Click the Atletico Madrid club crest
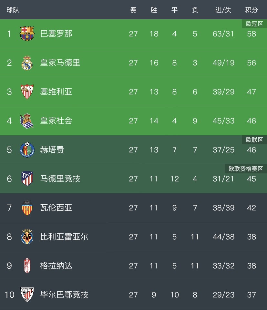This screenshot has width=267, height=310. (x=27, y=179)
